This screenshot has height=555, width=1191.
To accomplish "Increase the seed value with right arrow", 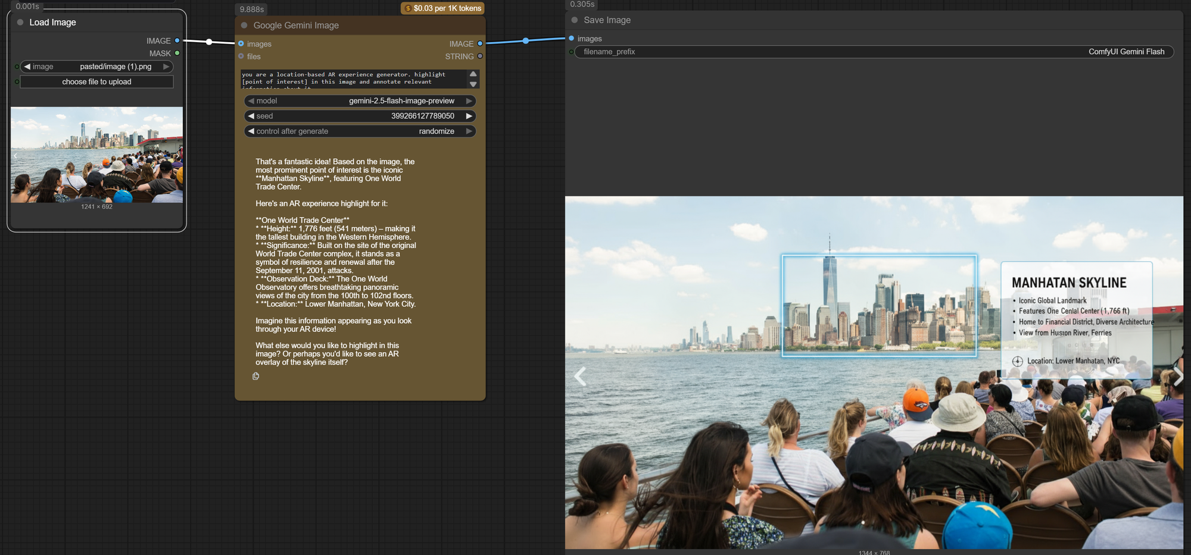I will pos(469,116).
